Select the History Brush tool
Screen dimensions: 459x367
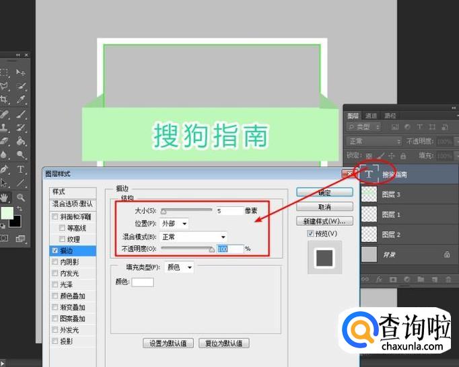[x=20, y=128]
